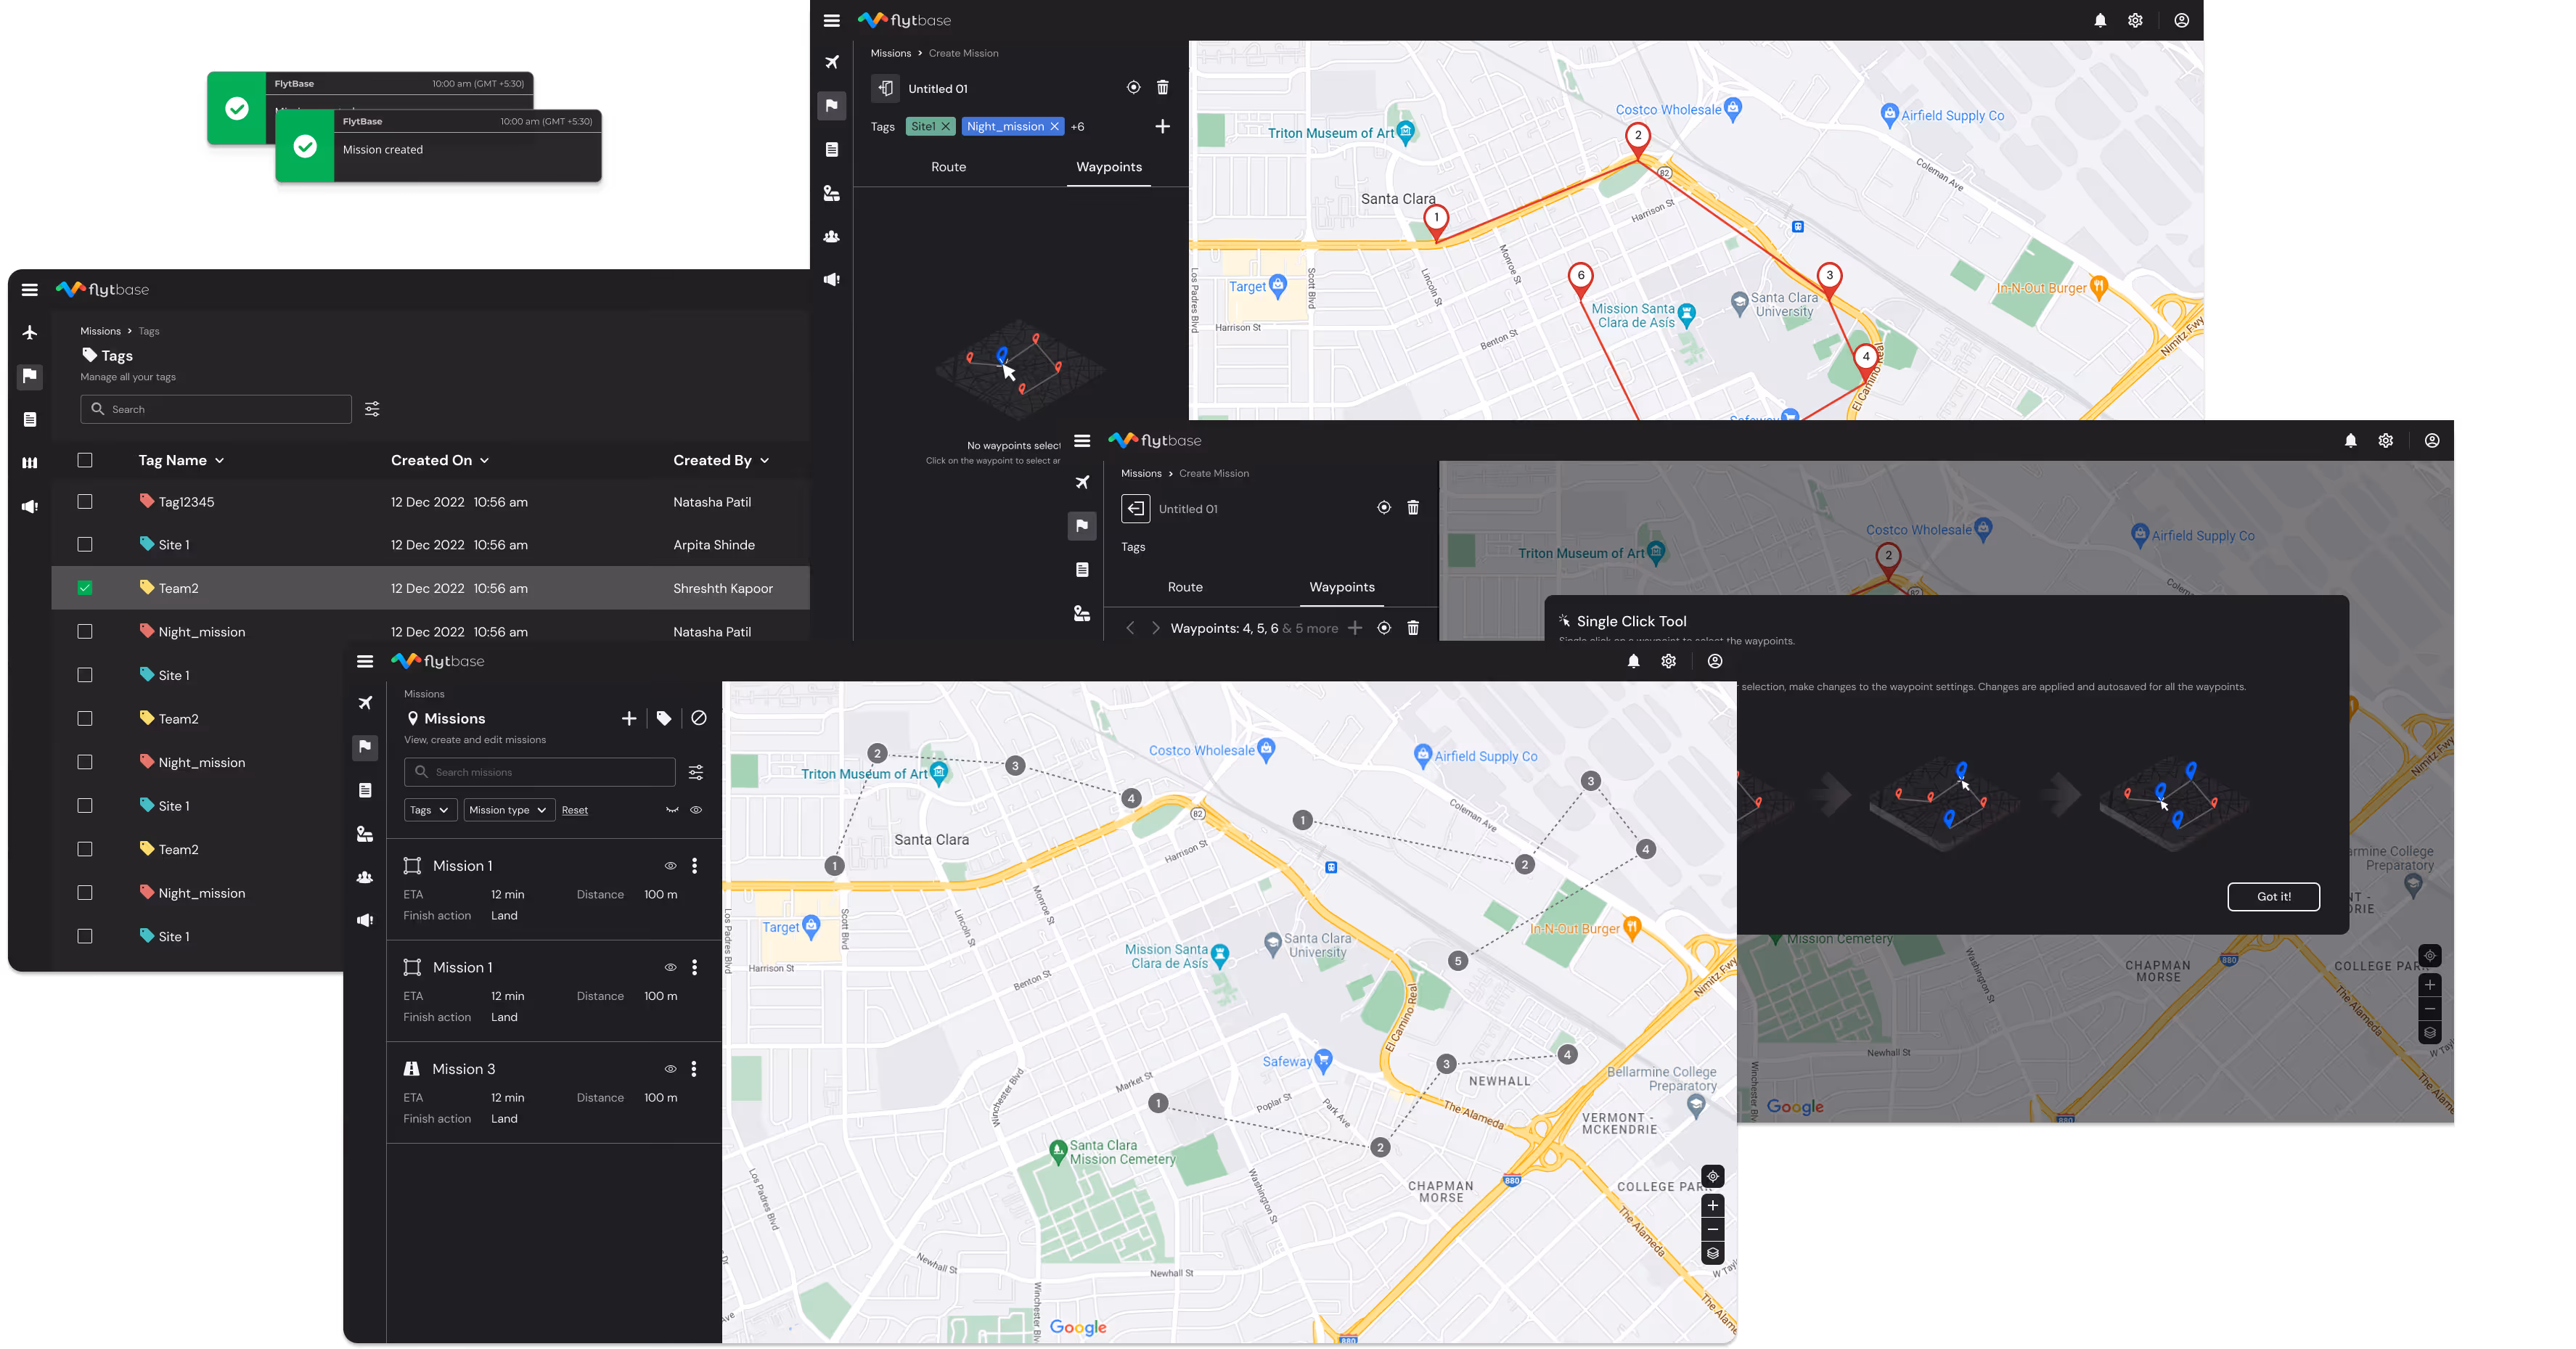
Task: Click the Search missions input field
Action: pyautogui.click(x=540, y=772)
